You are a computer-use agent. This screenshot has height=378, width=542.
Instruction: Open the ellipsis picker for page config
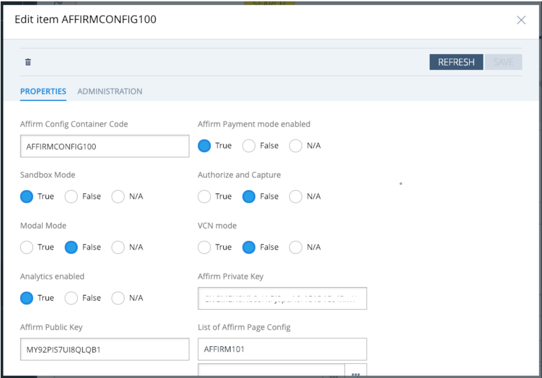(356, 371)
